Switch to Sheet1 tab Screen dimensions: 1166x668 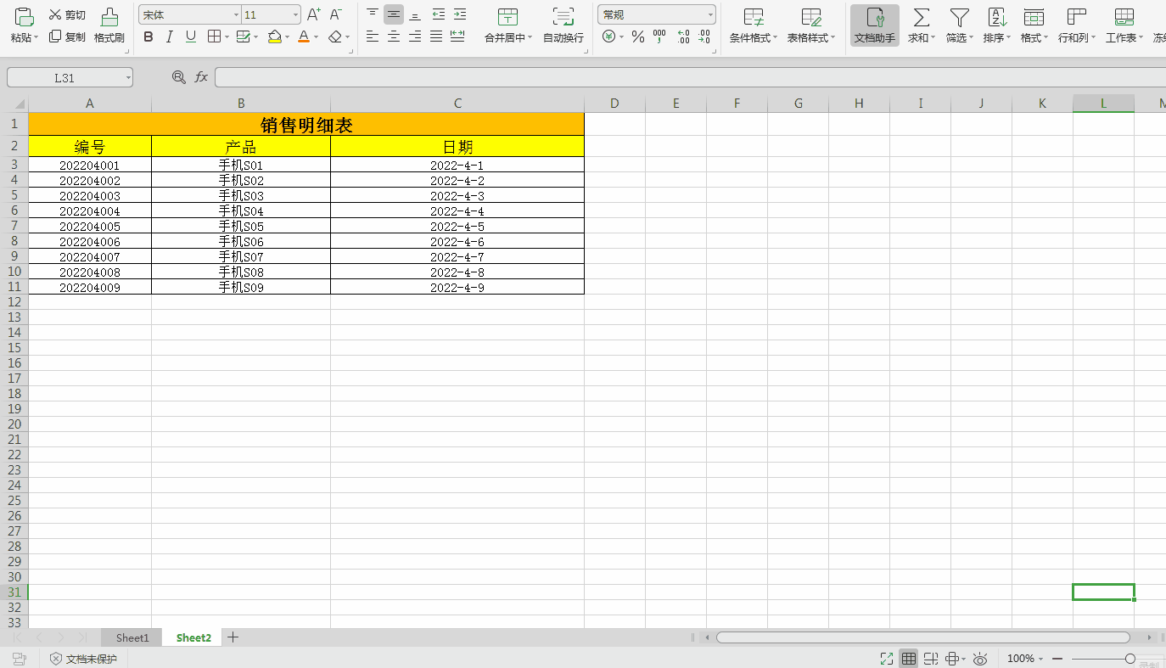pos(132,637)
